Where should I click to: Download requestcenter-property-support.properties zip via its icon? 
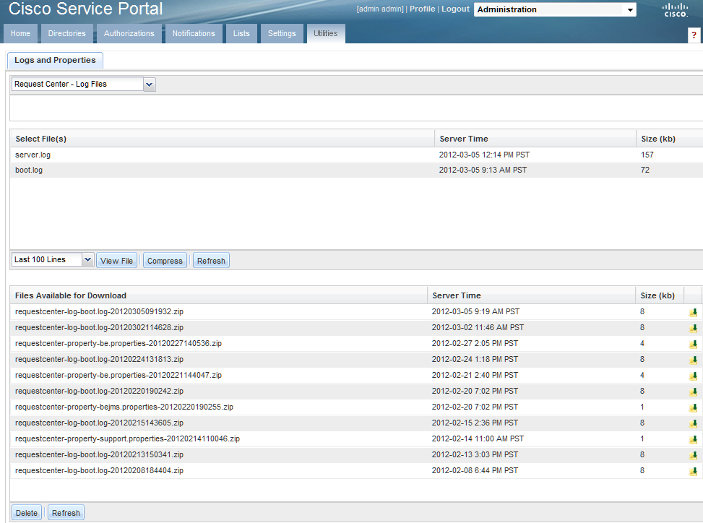point(693,440)
